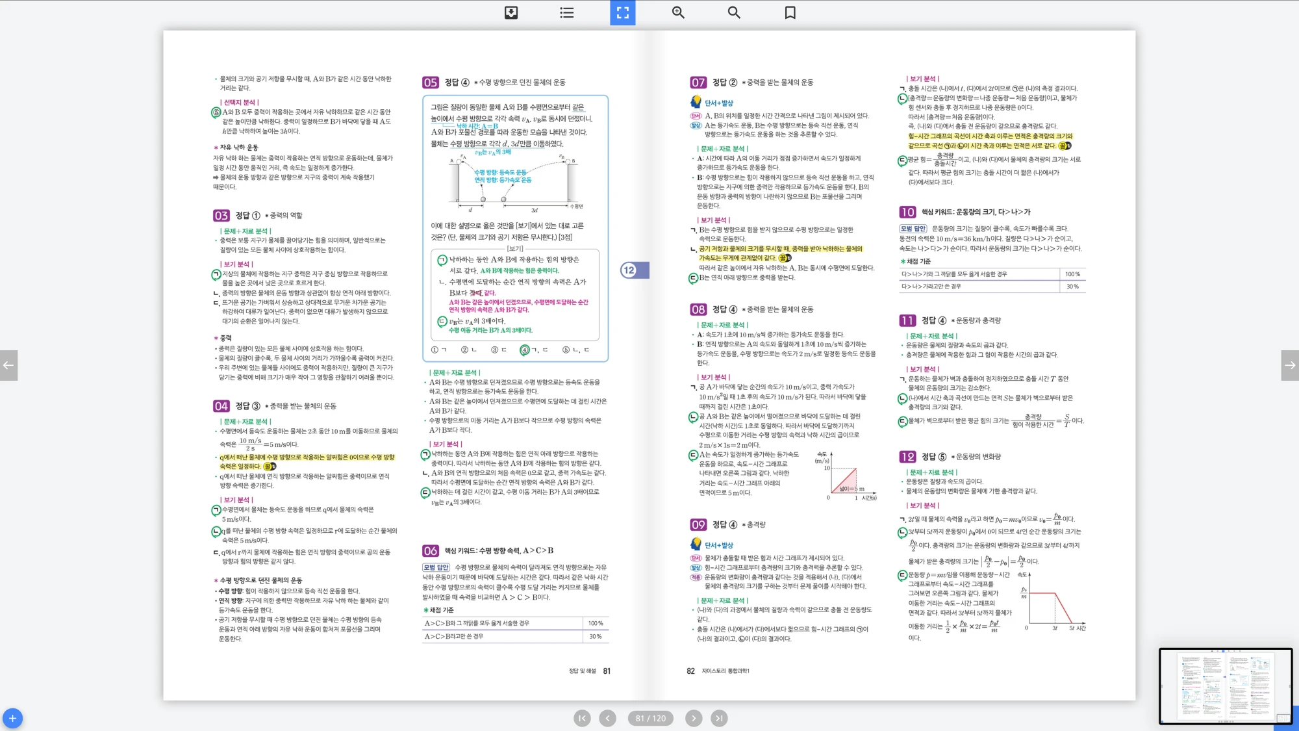Toggle the fullscreen view button
The width and height of the screenshot is (1299, 731).
(x=622, y=12)
